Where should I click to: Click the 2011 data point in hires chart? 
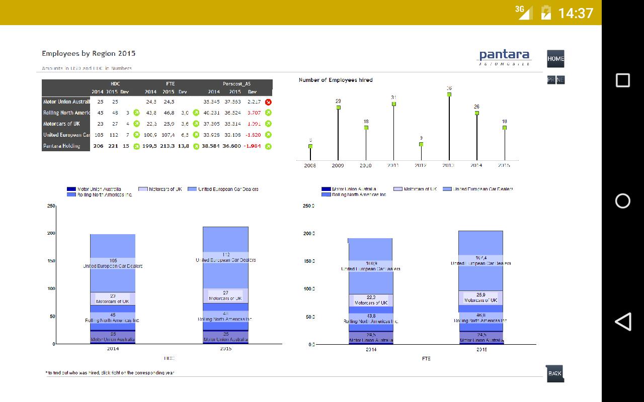coord(393,104)
